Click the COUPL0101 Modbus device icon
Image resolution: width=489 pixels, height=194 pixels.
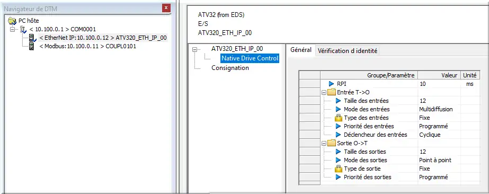31,47
